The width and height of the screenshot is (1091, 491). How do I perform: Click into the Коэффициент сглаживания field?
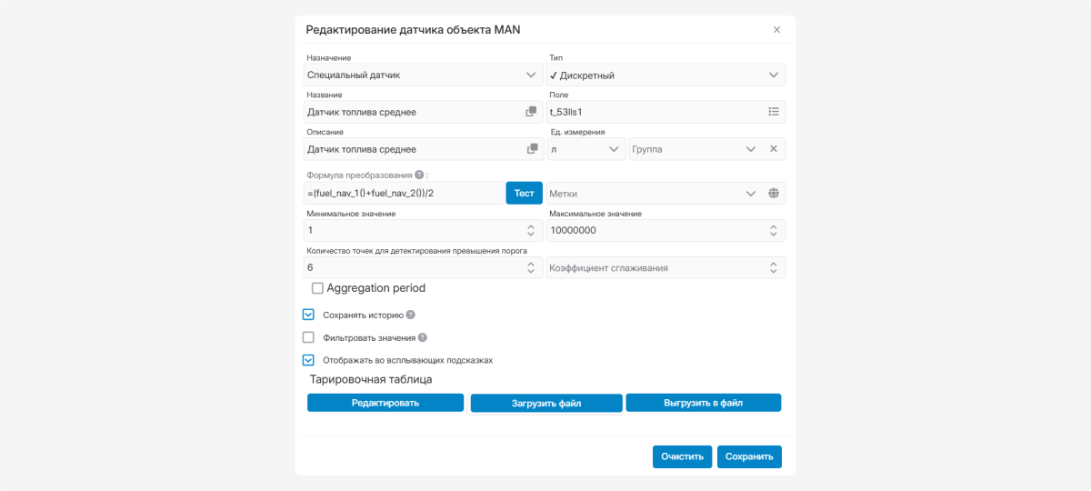pos(655,268)
